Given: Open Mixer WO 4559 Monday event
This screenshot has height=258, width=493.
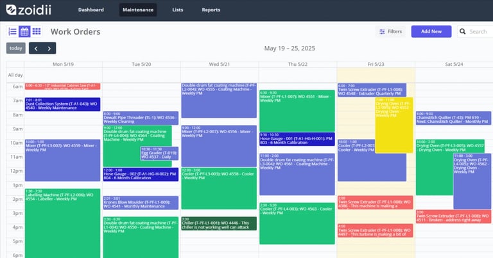Looking at the screenshot, I should [x=62, y=160].
